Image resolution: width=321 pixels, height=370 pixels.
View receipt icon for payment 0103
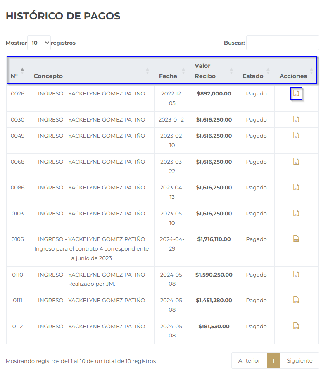(x=296, y=213)
